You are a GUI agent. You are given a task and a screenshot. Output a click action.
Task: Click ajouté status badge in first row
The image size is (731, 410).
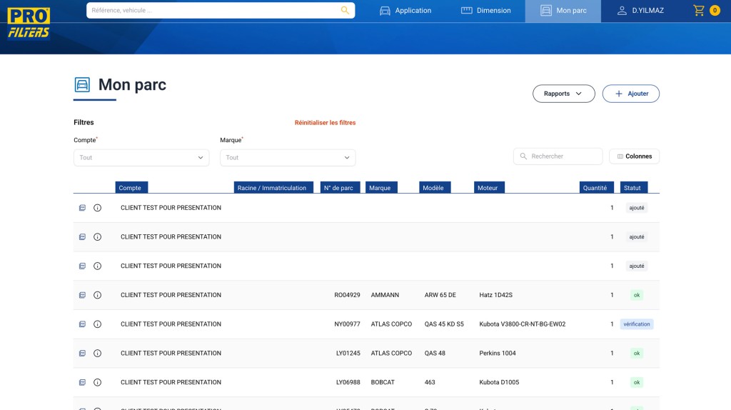pyautogui.click(x=636, y=208)
